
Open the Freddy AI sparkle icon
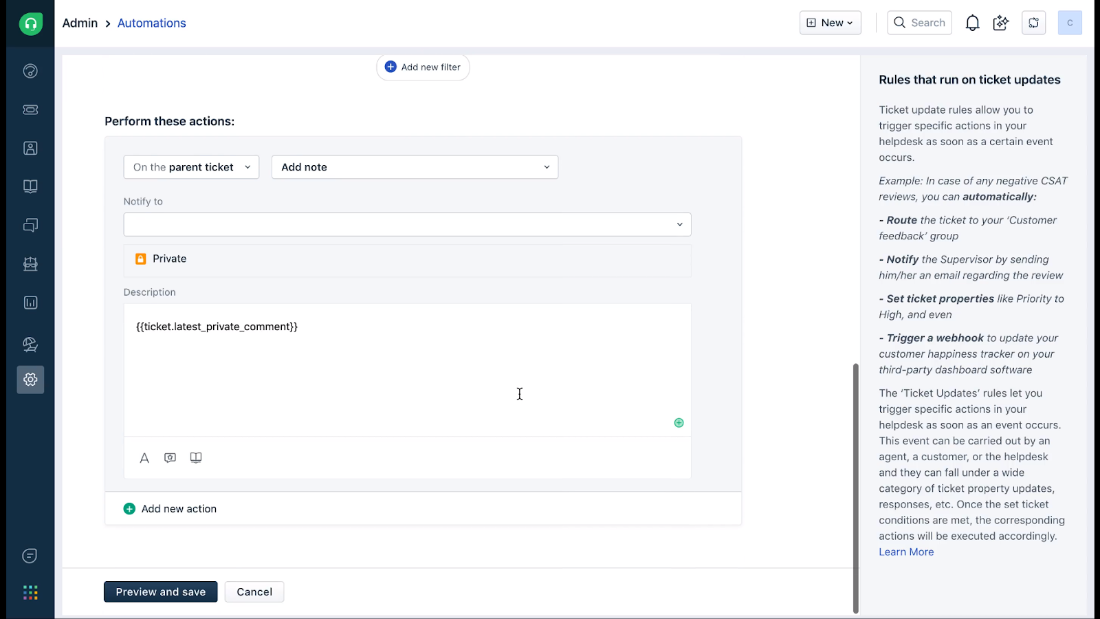point(1001,23)
